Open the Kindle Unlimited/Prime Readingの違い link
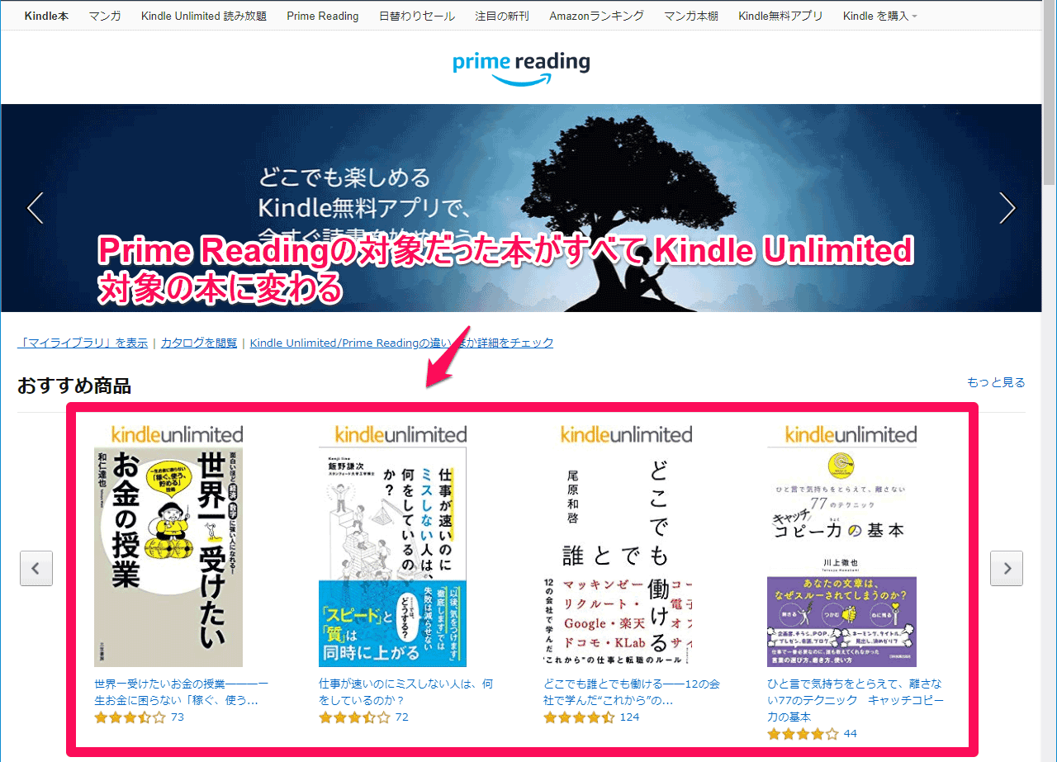 click(402, 343)
